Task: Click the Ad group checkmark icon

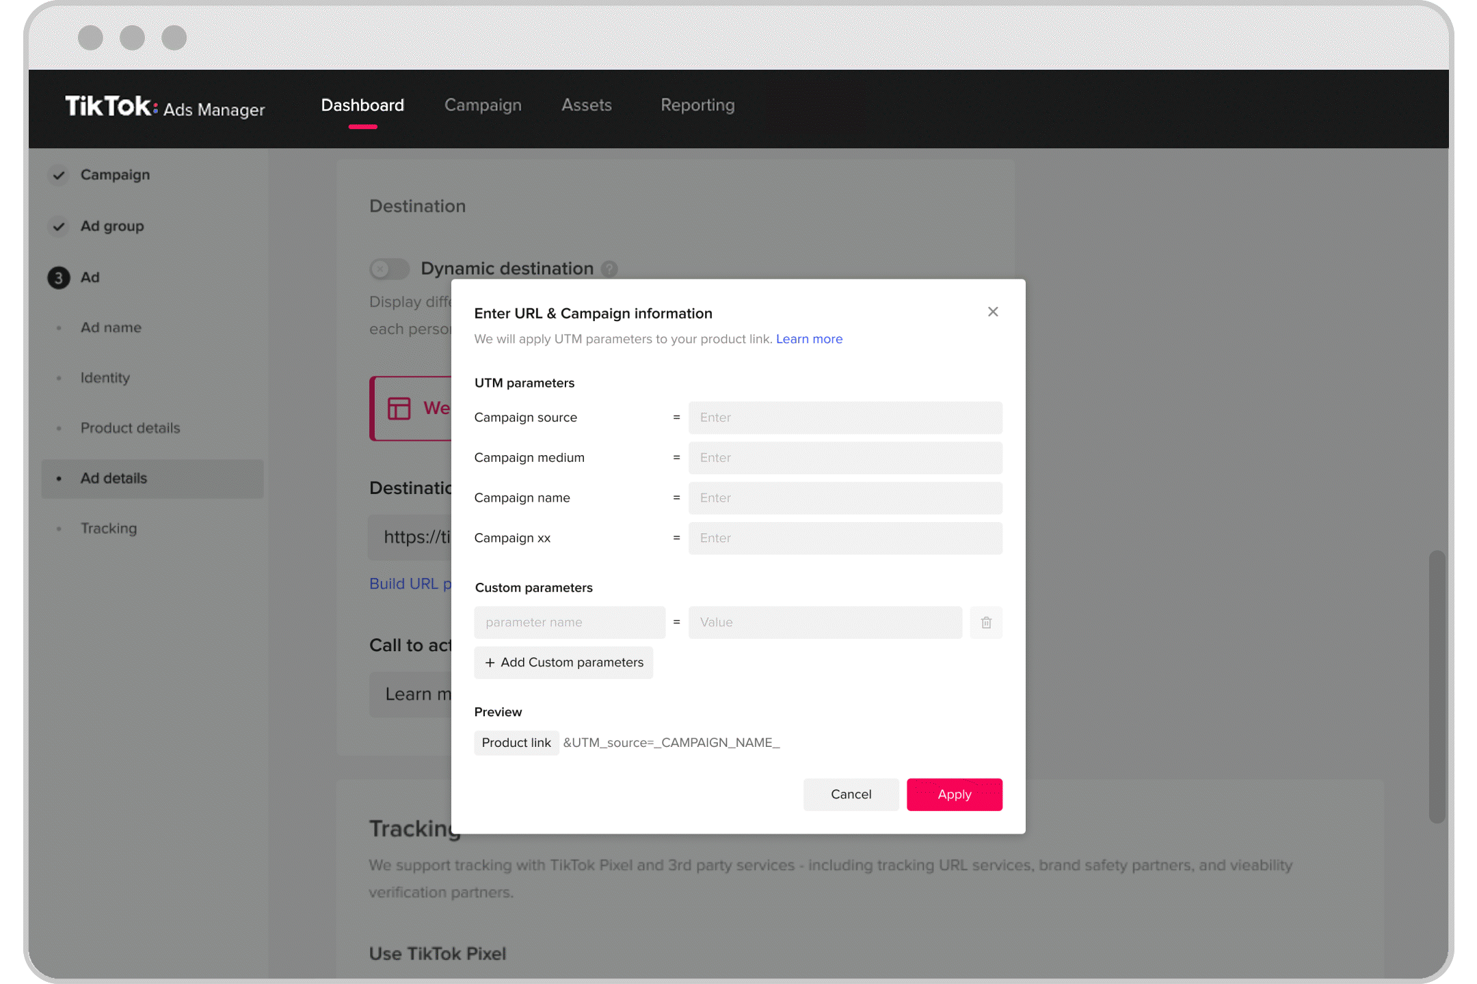Action: click(x=57, y=226)
